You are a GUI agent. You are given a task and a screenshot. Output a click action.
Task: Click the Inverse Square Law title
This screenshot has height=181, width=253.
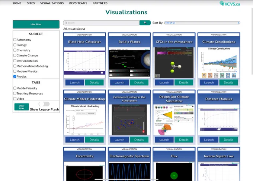coord(219,156)
